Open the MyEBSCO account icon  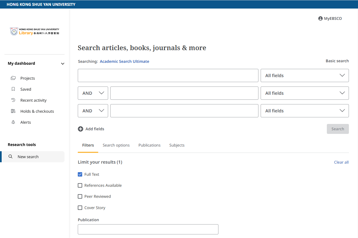pos(320,18)
